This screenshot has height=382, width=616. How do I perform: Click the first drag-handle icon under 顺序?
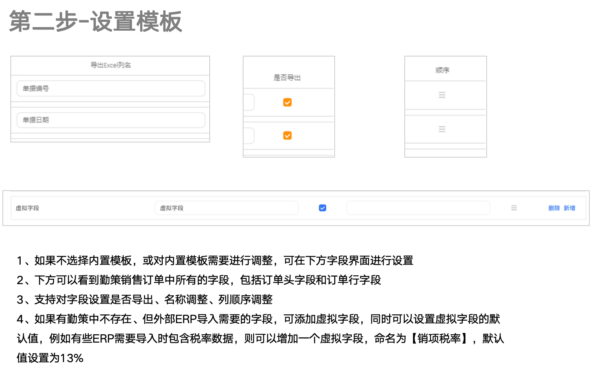coord(442,95)
